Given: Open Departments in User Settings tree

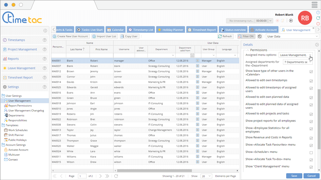Looking at the screenshot, I should coord(16,115).
